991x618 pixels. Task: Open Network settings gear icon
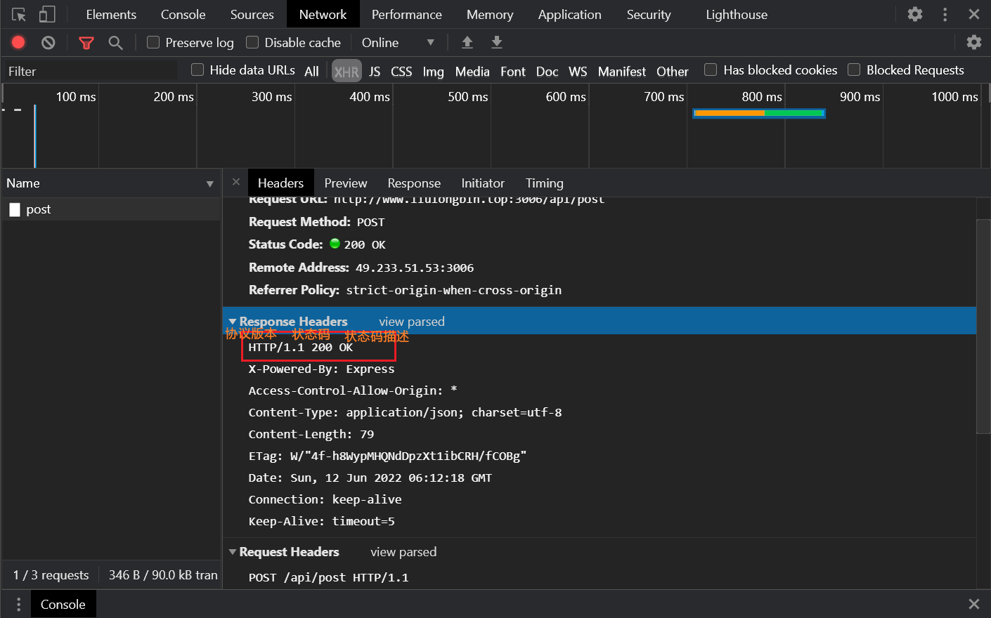[973, 42]
